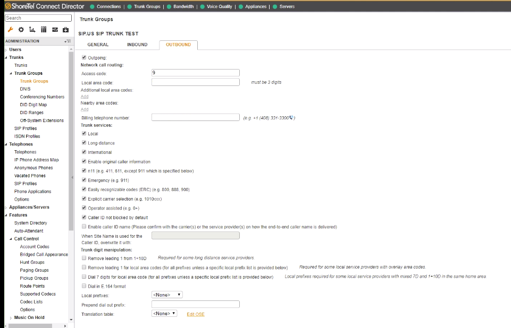
Task: Open DID Digit Map in sidebar
Action: coord(33,105)
